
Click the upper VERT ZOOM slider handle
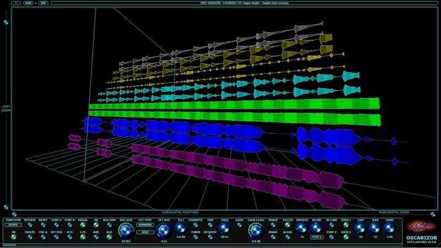point(6,22)
